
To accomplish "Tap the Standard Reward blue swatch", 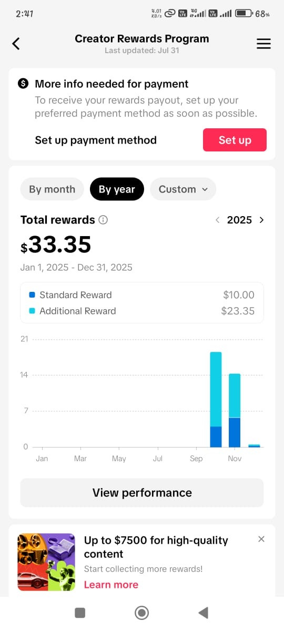I will (32, 295).
